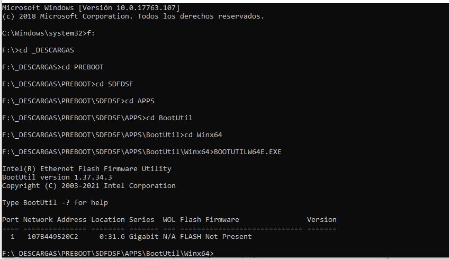449x259 pixels.
Task: Click the 'Flash Firmware' column header
Action: pos(210,219)
